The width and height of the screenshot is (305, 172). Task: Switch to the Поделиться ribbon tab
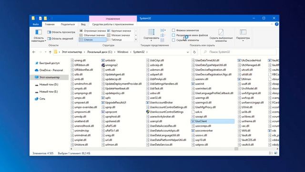click(x=68, y=24)
